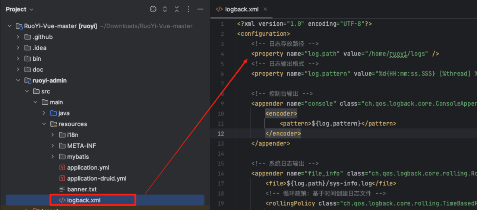
Task: Expand the java source folder
Action: pos(44,113)
